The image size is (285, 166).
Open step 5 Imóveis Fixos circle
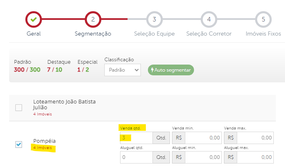[263, 19]
